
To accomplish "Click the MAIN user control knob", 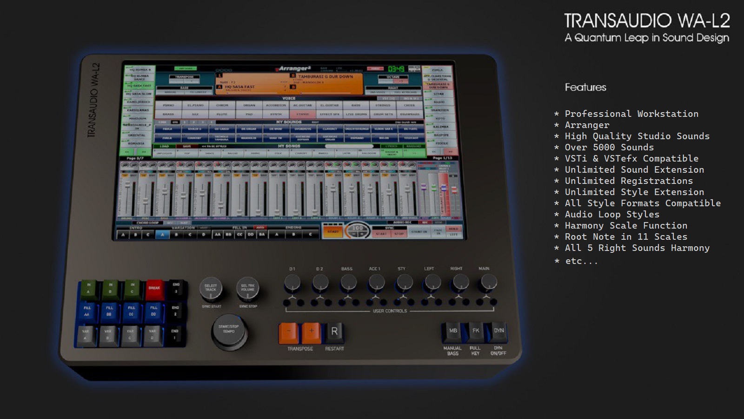I will point(488,282).
